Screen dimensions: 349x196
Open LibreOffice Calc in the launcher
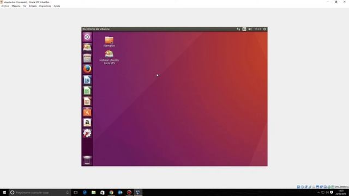(x=87, y=91)
